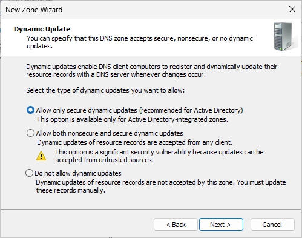Click the 'Active Directory-integrated zones' note text
Viewport: 302px width, 238px height.
point(133,119)
